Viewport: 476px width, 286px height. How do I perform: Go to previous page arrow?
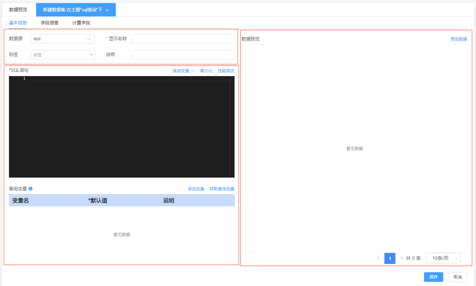click(378, 258)
